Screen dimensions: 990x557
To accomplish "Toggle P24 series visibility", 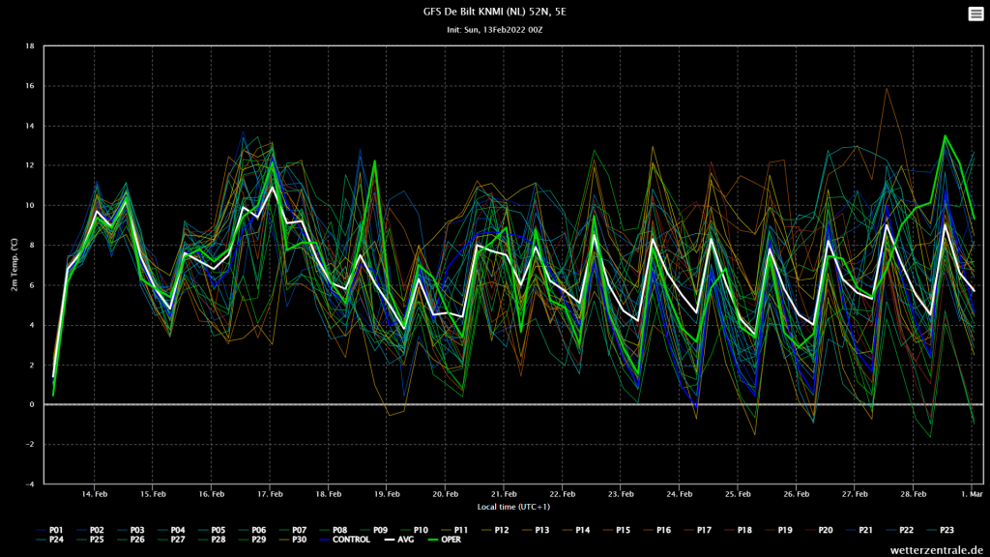I will point(49,540).
